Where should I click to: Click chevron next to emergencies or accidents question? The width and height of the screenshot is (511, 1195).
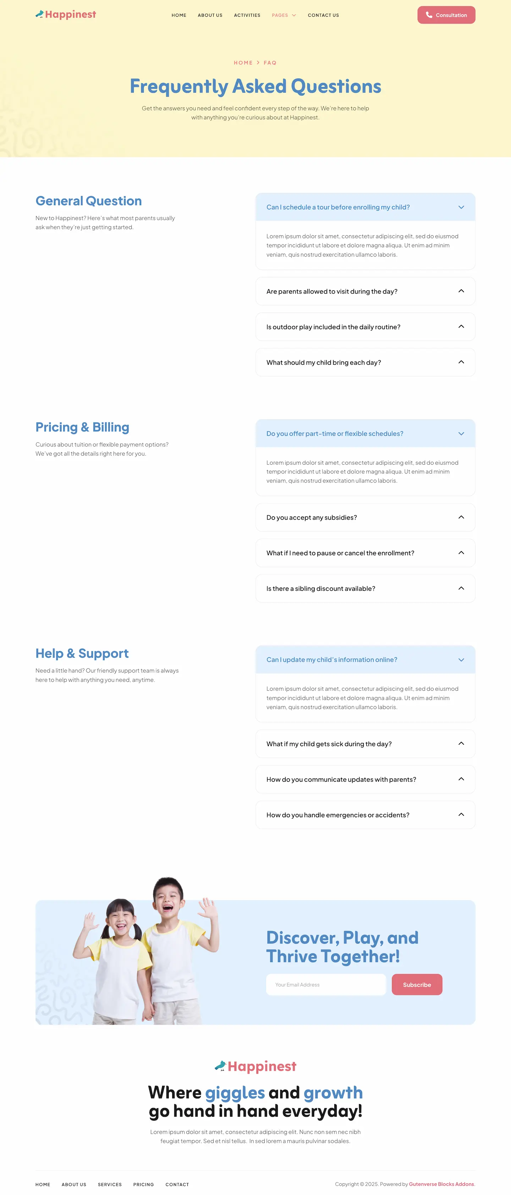(461, 814)
